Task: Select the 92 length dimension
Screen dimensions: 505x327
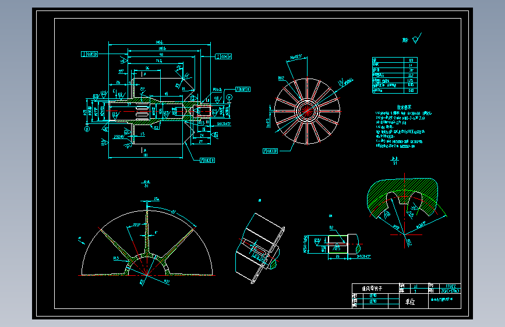Action: tap(161, 54)
